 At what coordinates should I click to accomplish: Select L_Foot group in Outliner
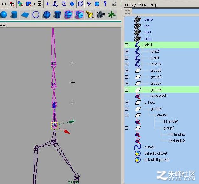(x=150, y=102)
